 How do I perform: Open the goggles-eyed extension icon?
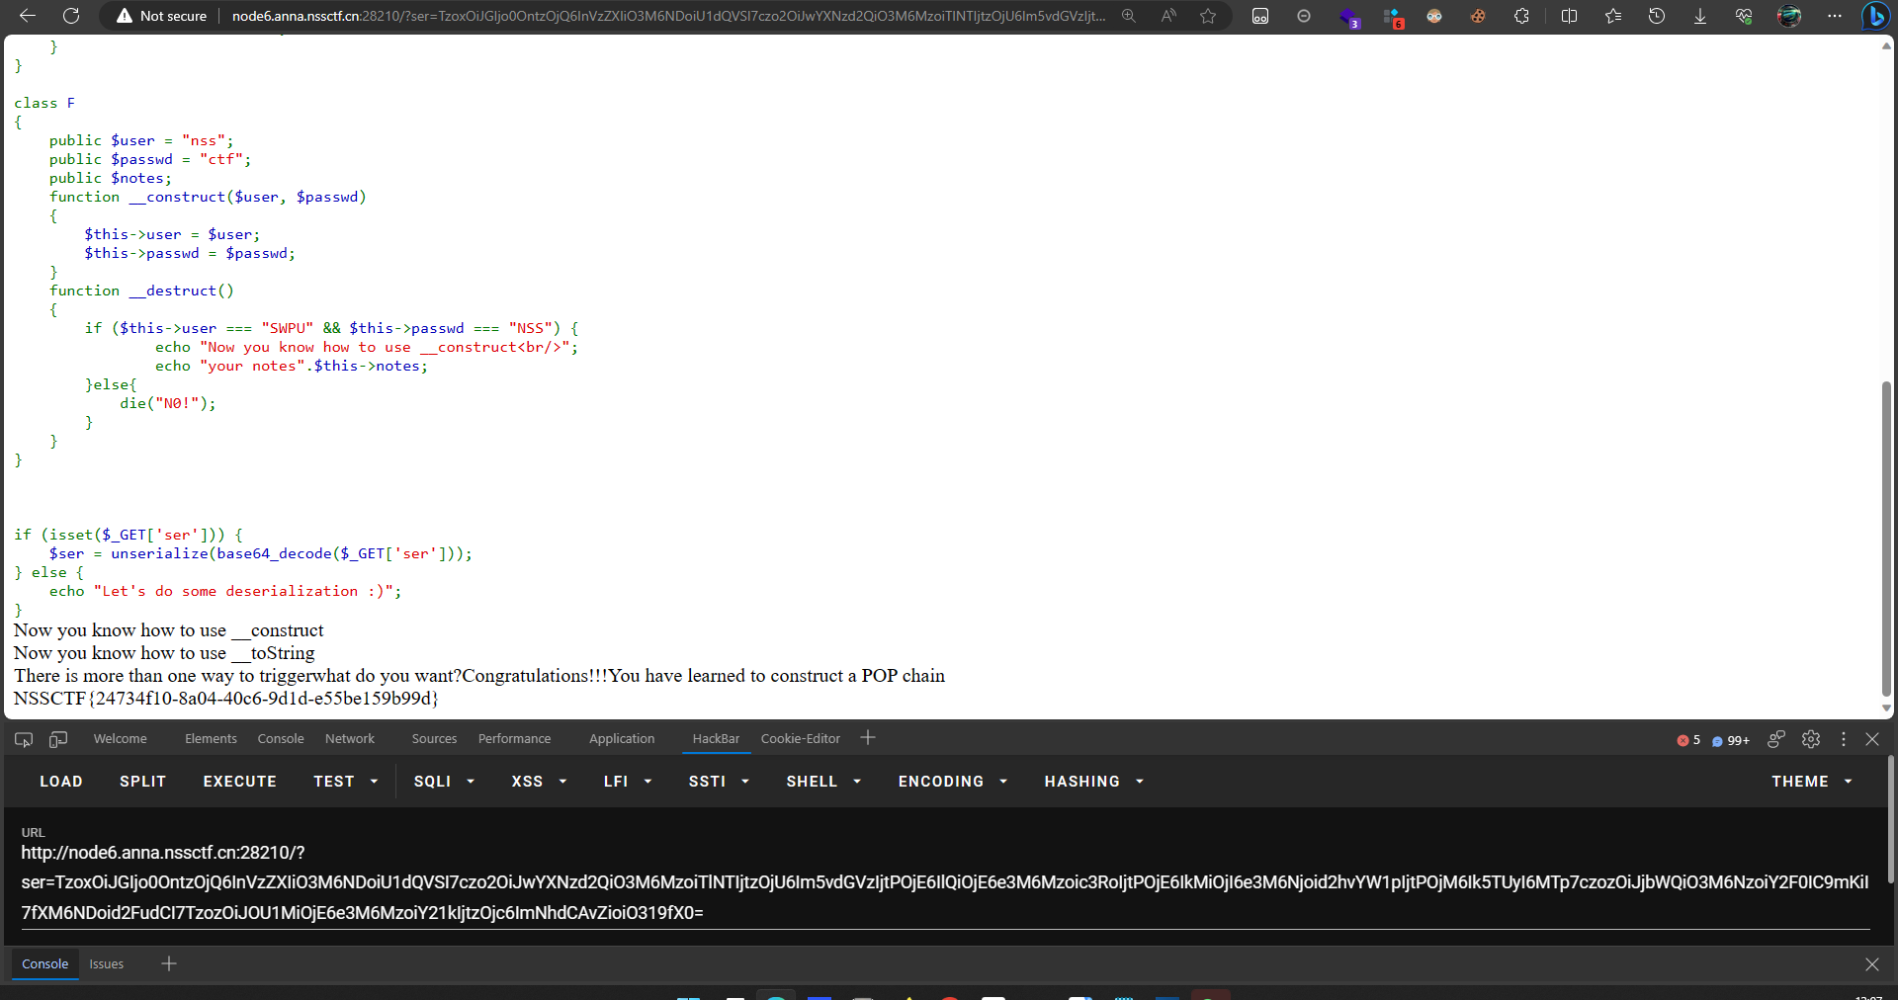1260,16
